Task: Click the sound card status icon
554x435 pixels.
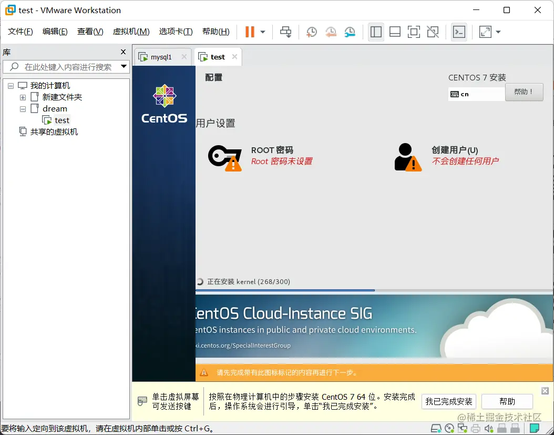Action: pyautogui.click(x=489, y=429)
